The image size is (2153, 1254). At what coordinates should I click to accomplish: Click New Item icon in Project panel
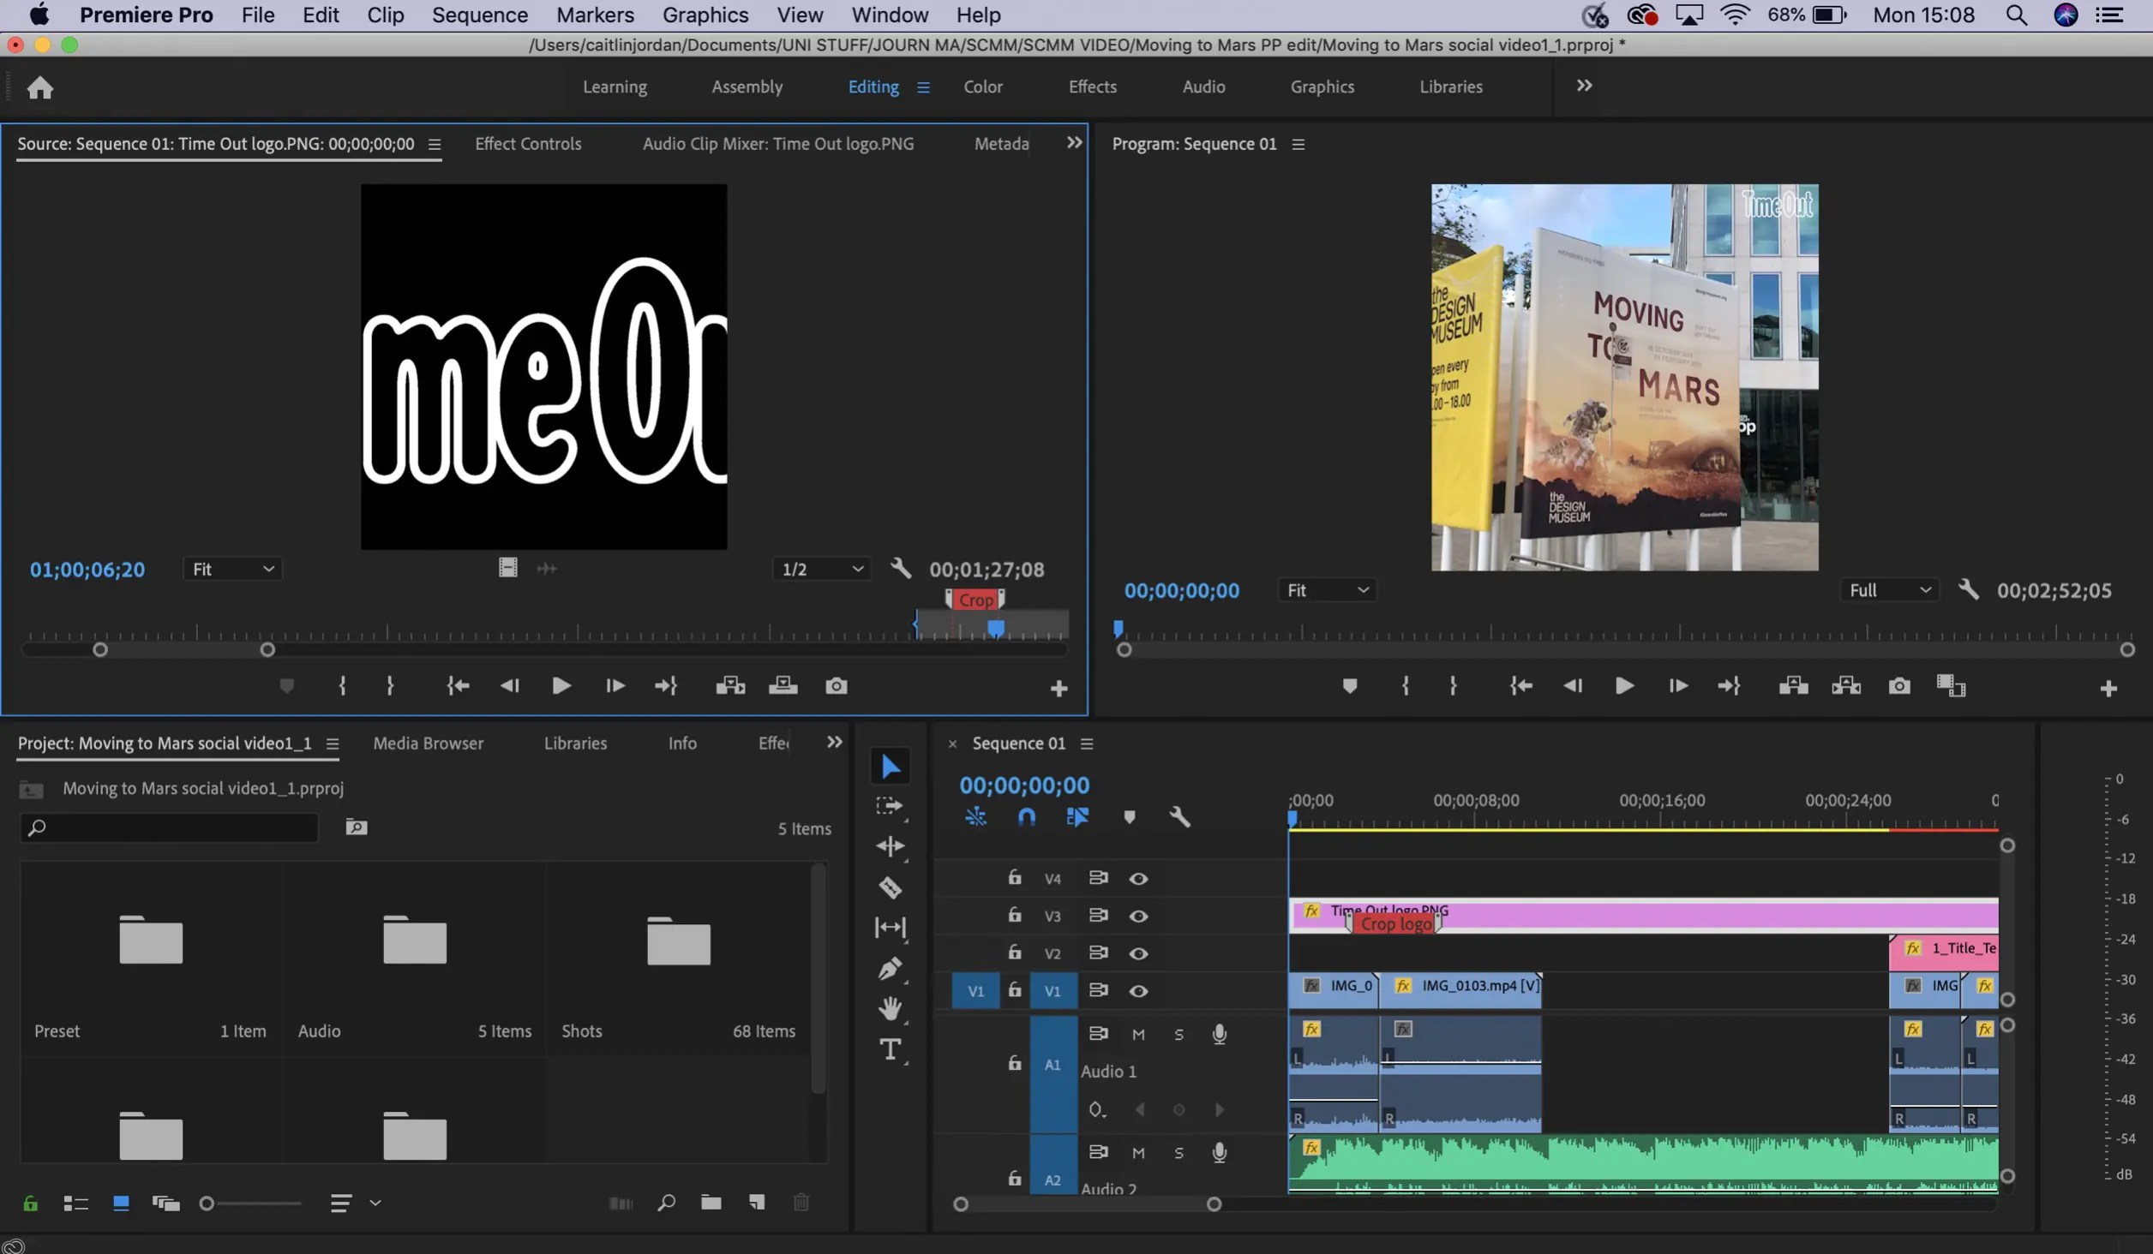point(756,1203)
